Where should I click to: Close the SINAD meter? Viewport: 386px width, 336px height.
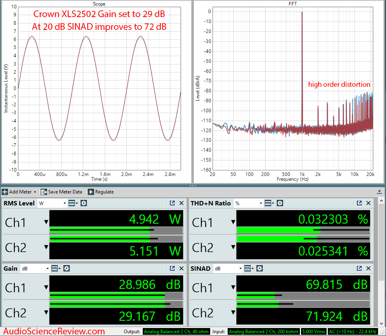click(368, 268)
